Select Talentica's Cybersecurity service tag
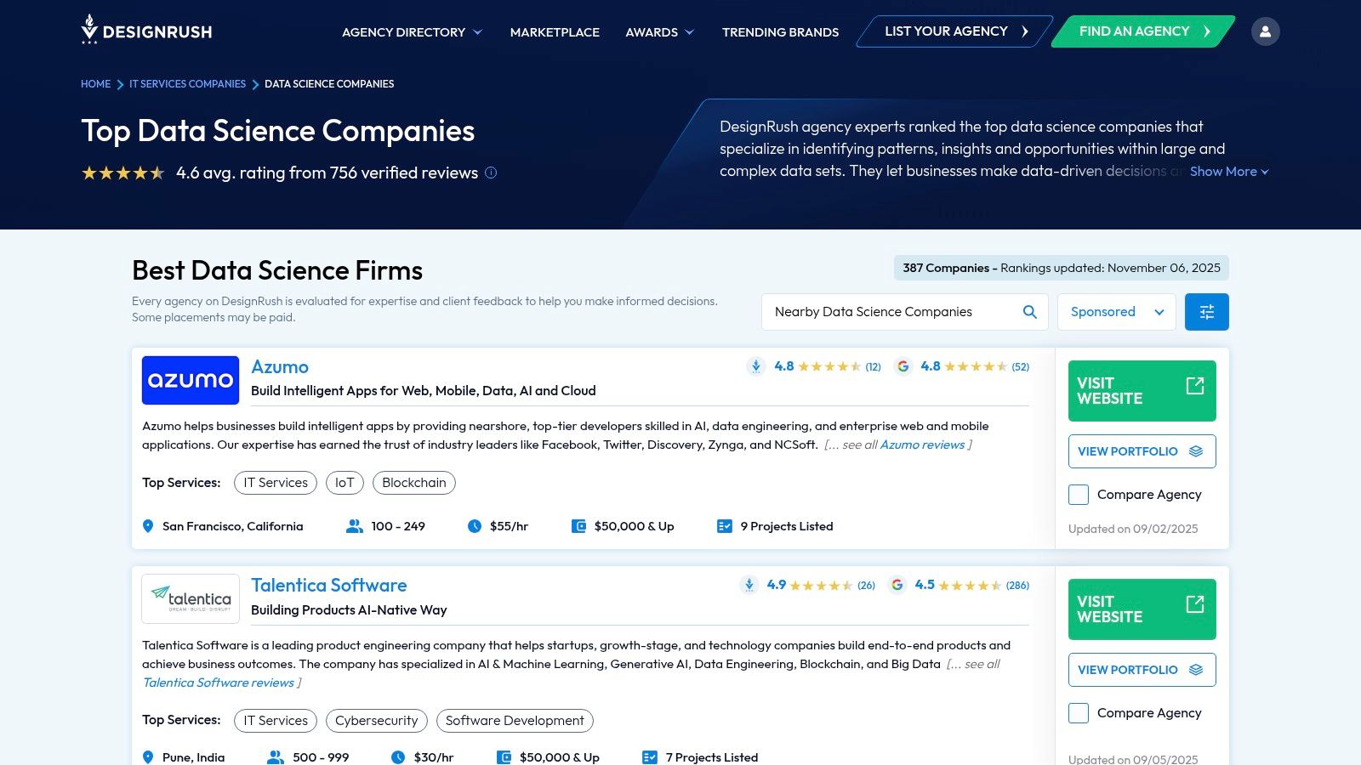 pyautogui.click(x=377, y=721)
